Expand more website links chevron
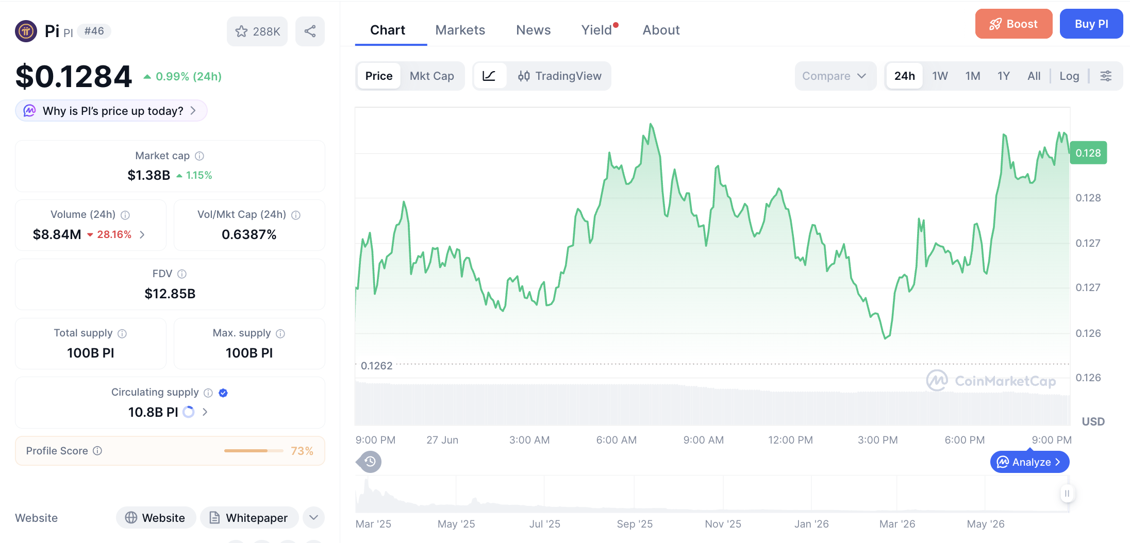The width and height of the screenshot is (1130, 543). (x=313, y=517)
